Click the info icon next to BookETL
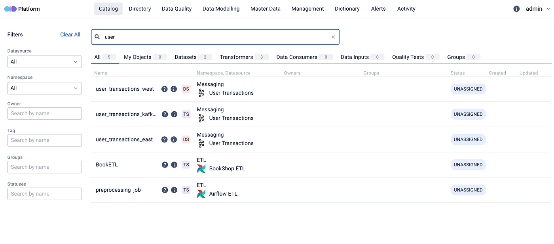 point(174,165)
